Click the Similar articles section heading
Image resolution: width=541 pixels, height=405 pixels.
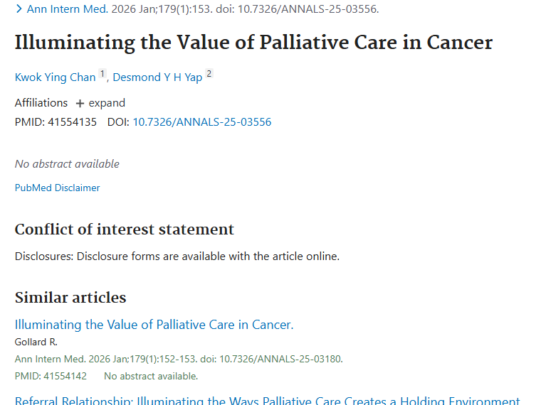click(70, 298)
